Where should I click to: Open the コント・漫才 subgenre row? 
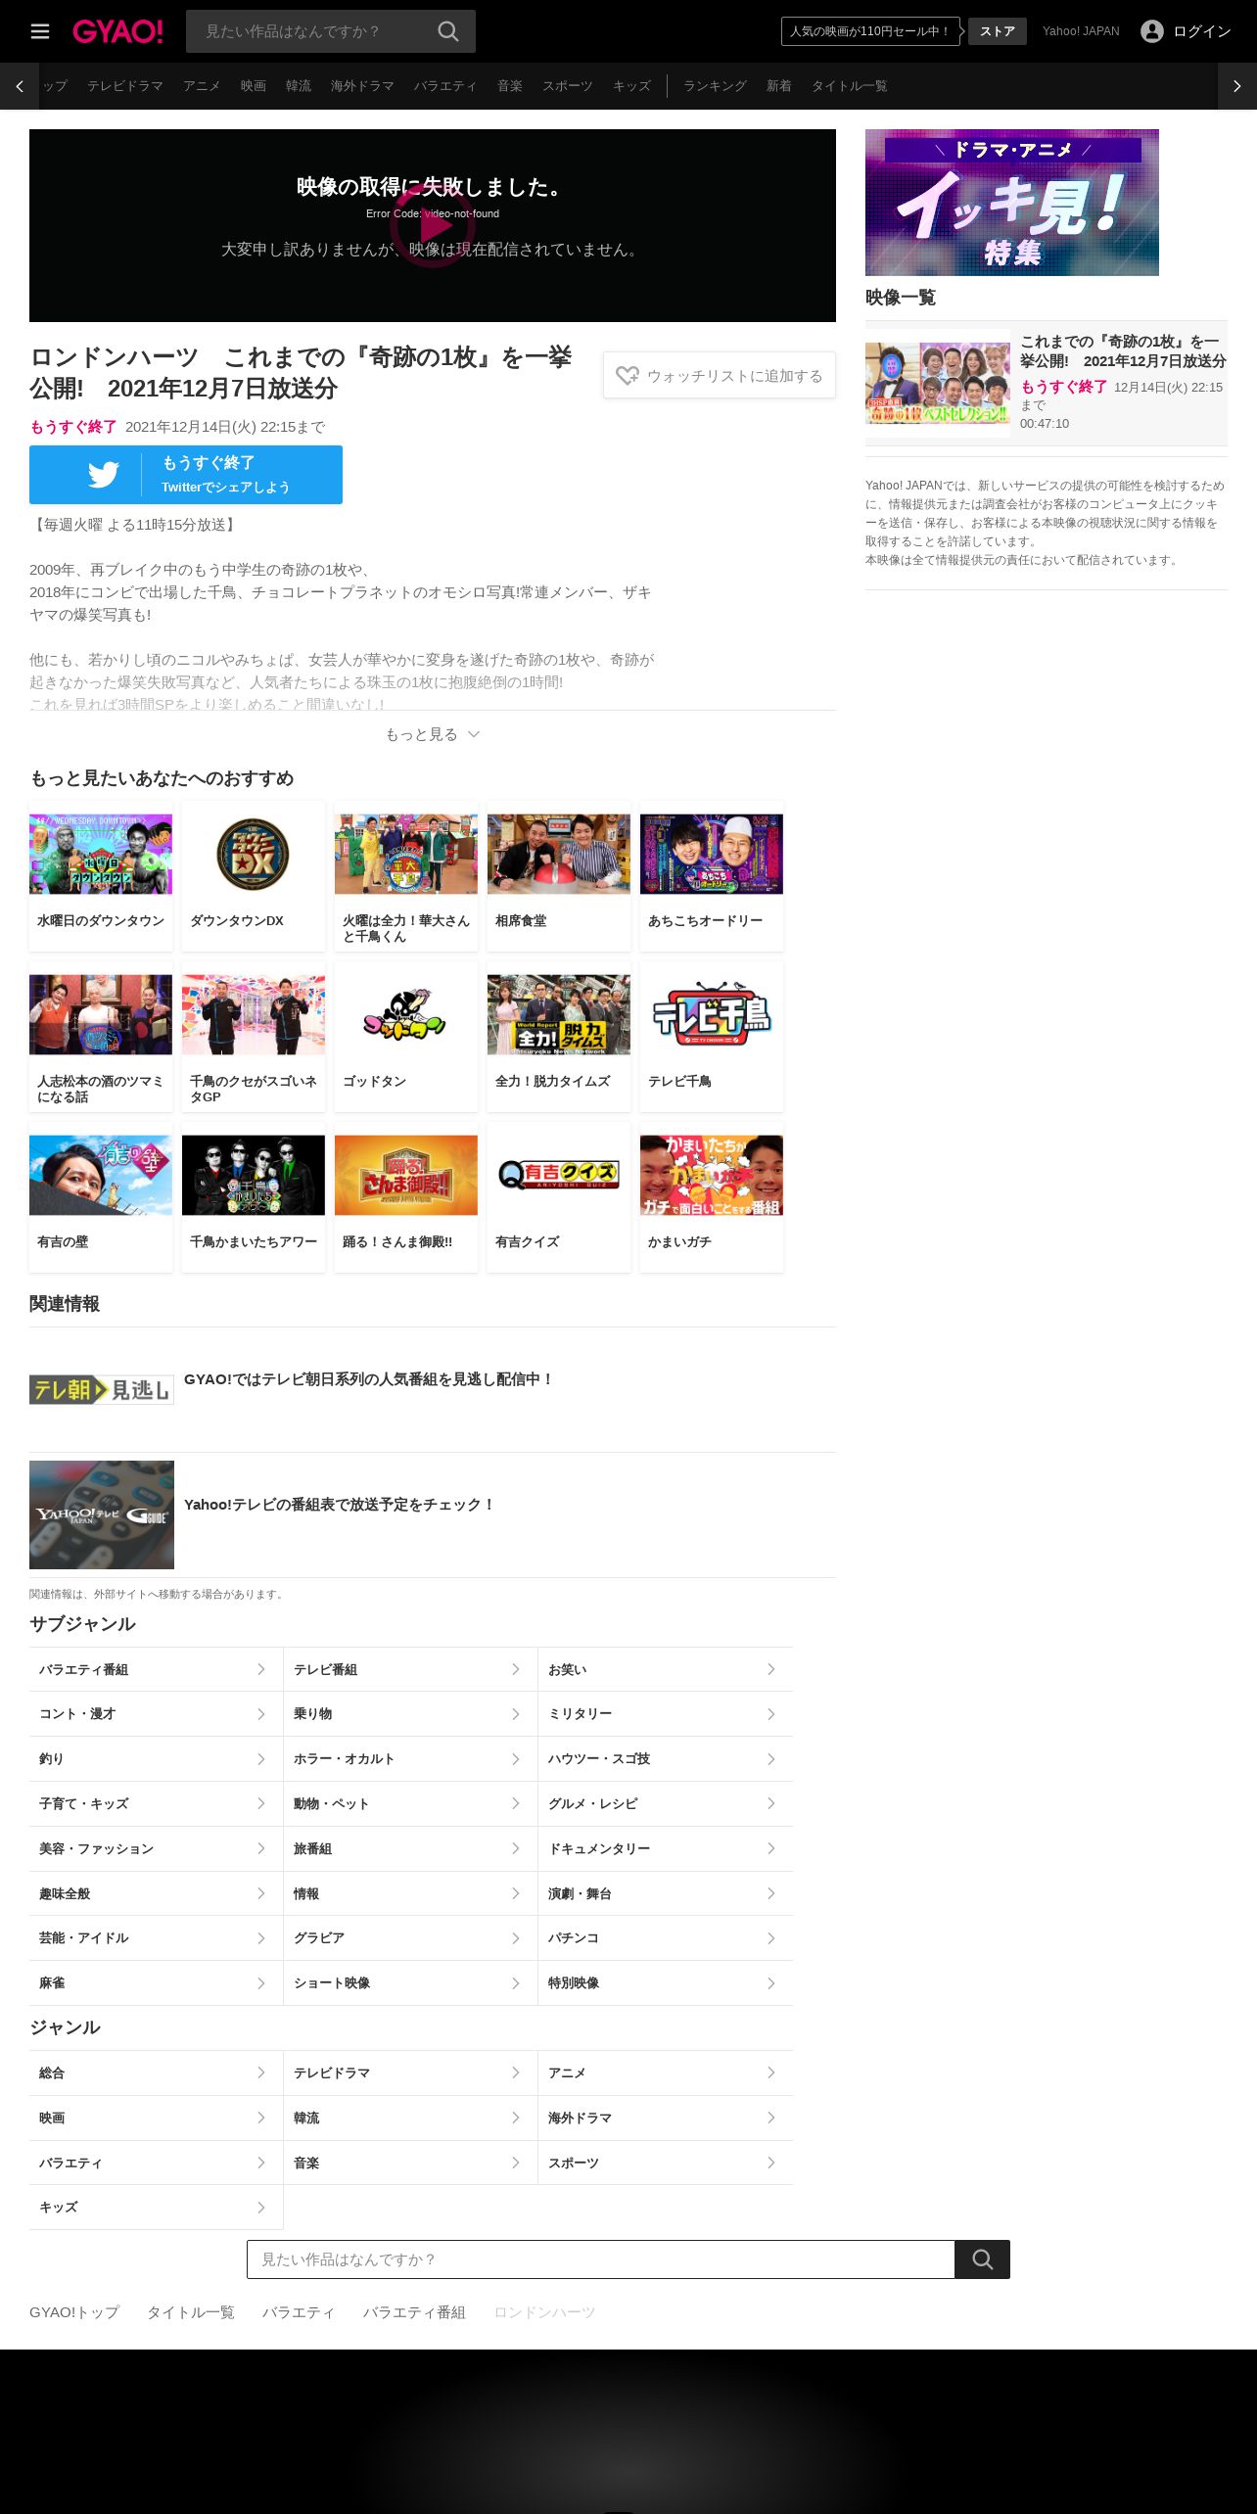(156, 1714)
